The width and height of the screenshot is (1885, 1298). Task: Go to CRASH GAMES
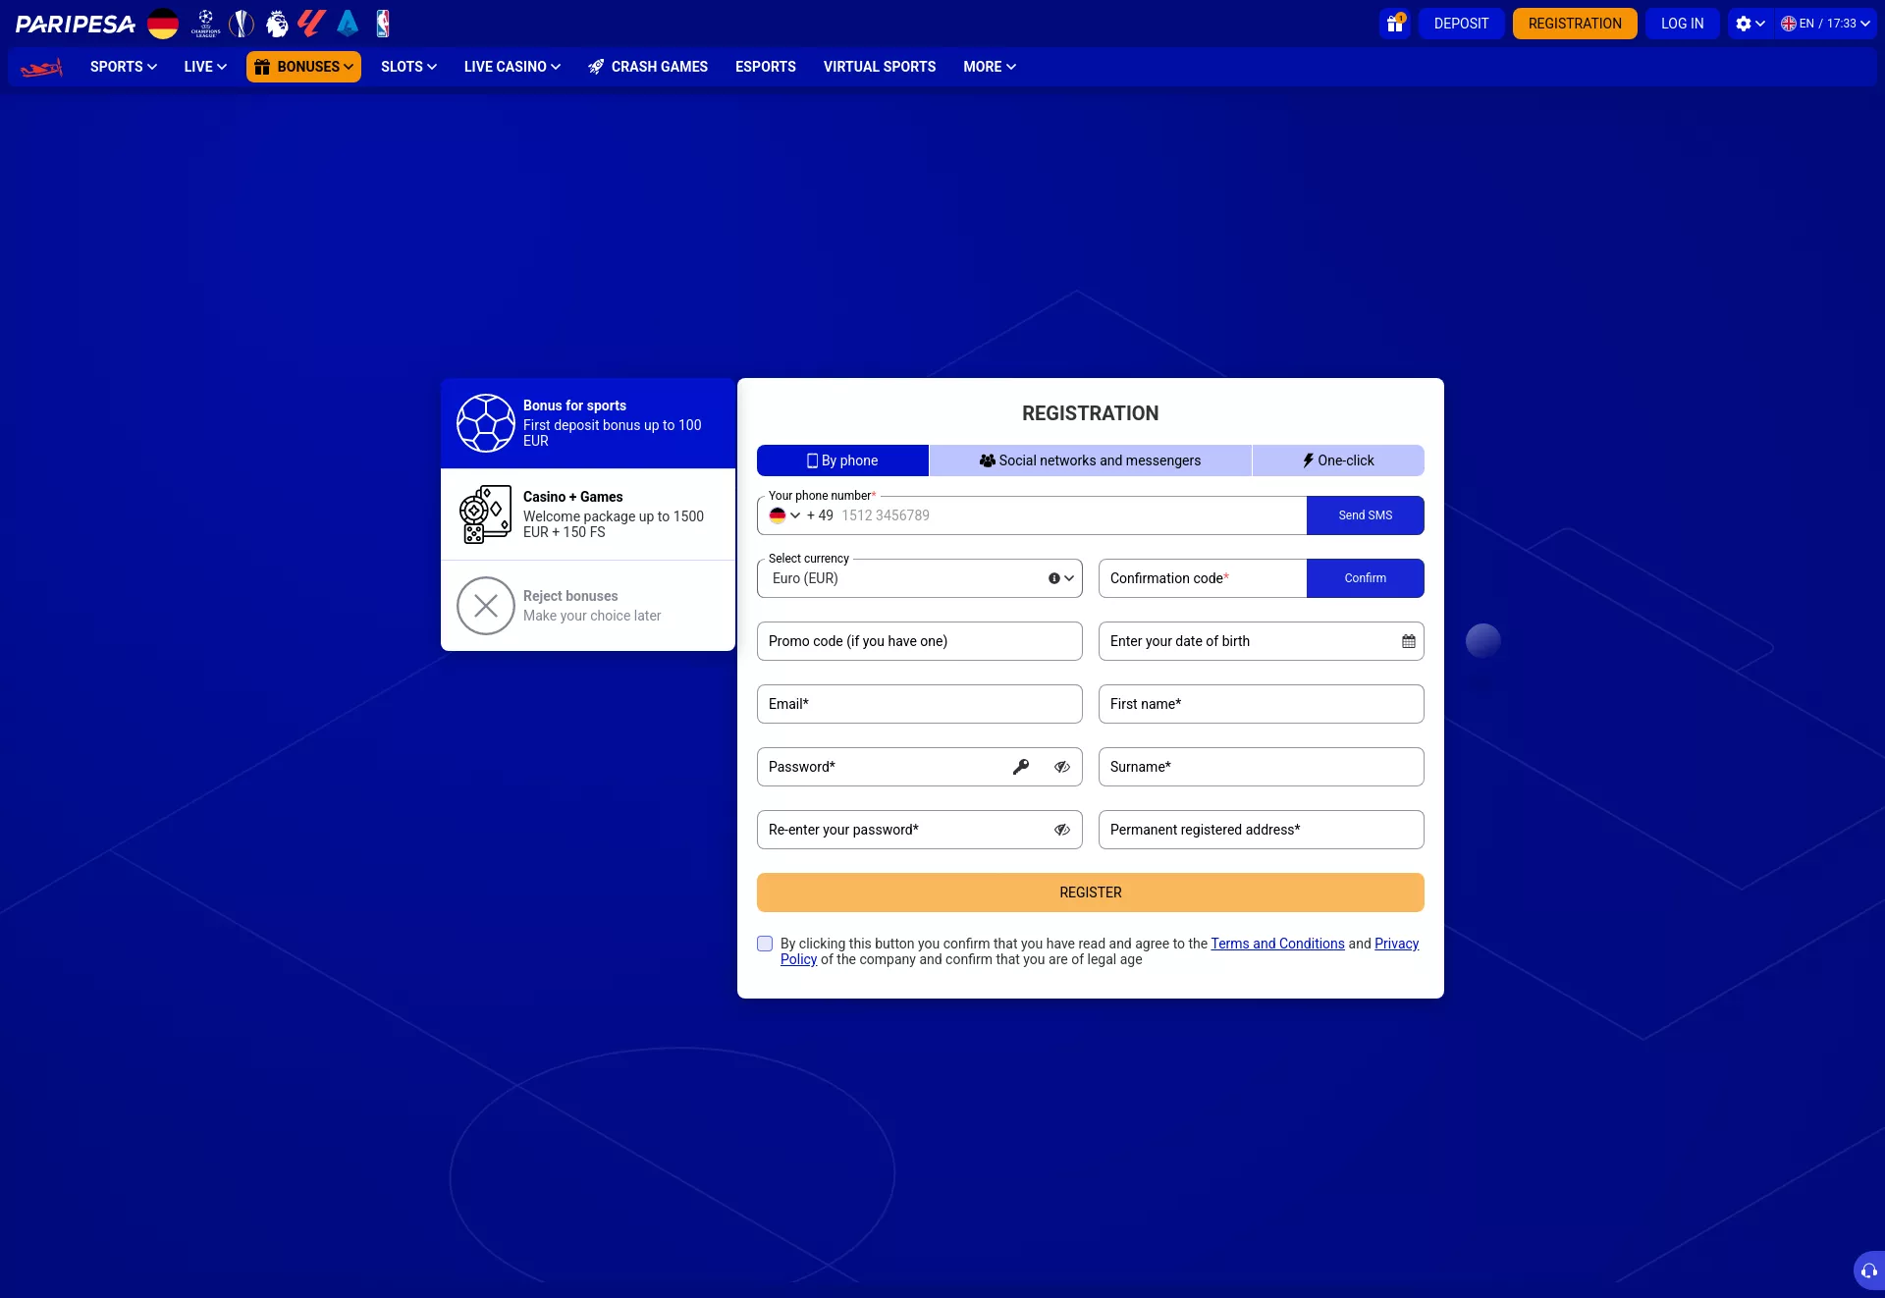(x=648, y=67)
